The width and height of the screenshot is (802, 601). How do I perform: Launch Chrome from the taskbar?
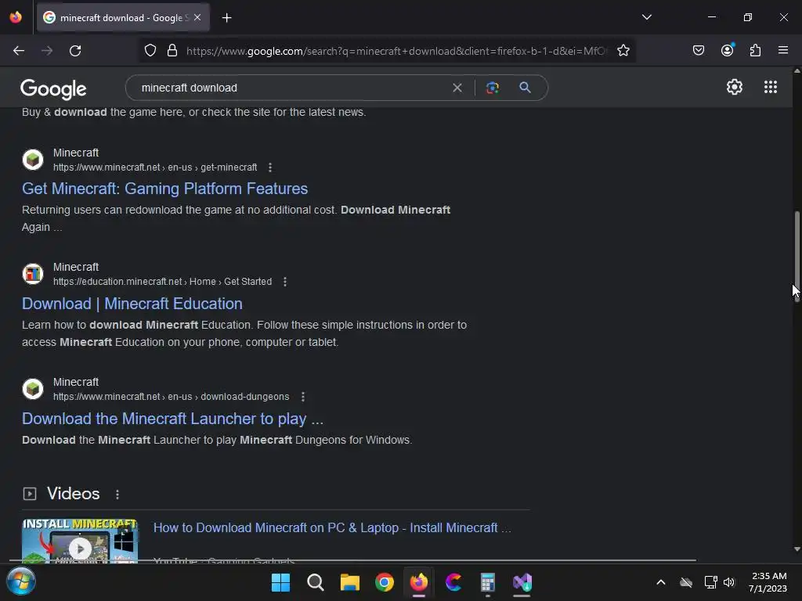[x=384, y=582]
